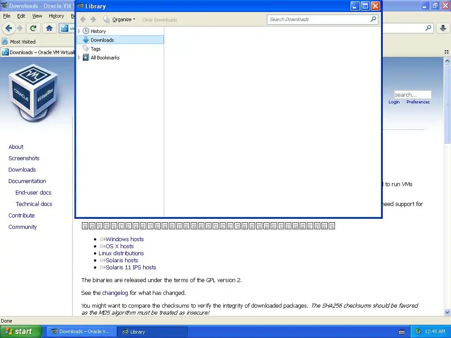Click the OS X hosts download link
Screen dimensions: 451x338
point(120,246)
